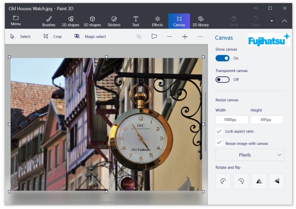This screenshot has width=296, height=209.
Task: Select the Text tool
Action: point(136,21)
